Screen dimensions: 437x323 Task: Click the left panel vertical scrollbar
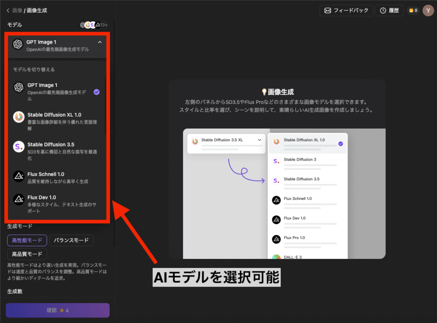coord(114,134)
